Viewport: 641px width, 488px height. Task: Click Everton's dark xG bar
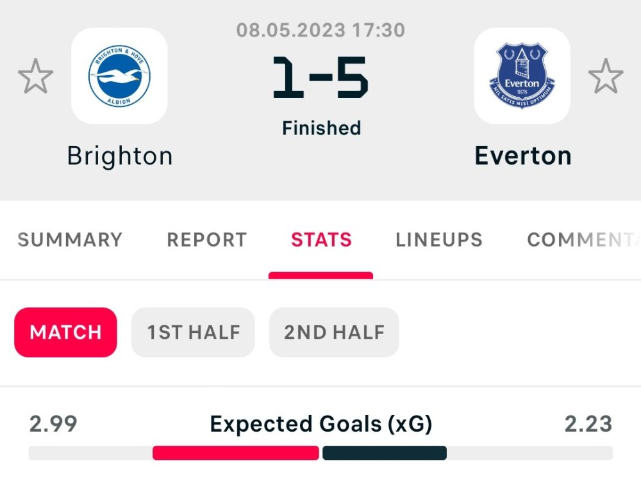click(x=384, y=453)
